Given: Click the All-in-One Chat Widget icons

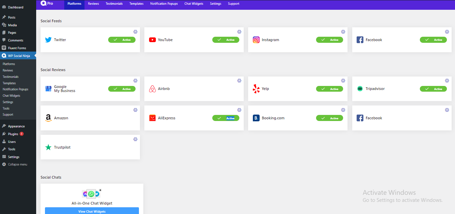Looking at the screenshot, I should (92, 194).
